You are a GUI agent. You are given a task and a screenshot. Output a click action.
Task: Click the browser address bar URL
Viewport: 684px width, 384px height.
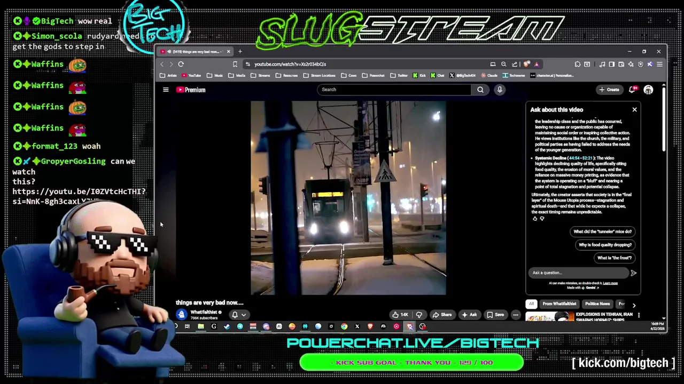tap(290, 64)
